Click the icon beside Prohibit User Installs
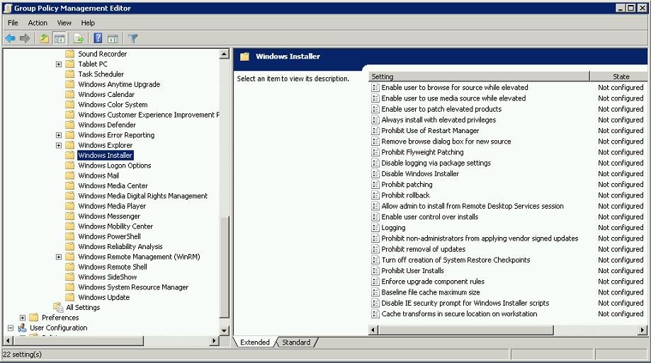 (x=375, y=271)
